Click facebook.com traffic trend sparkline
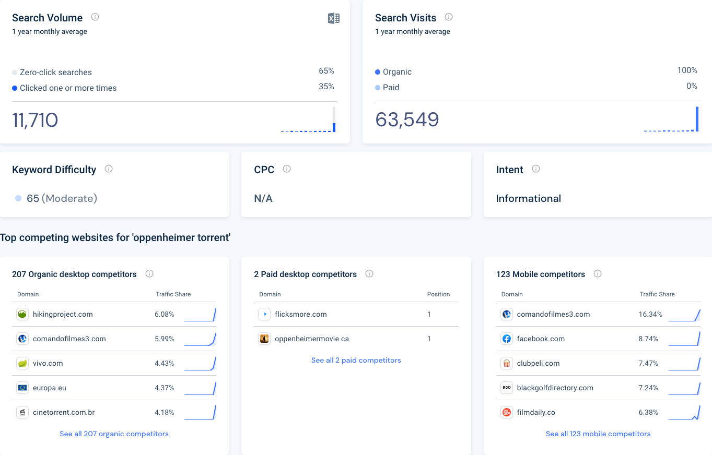Screen dimensions: 712x455 tap(684, 339)
